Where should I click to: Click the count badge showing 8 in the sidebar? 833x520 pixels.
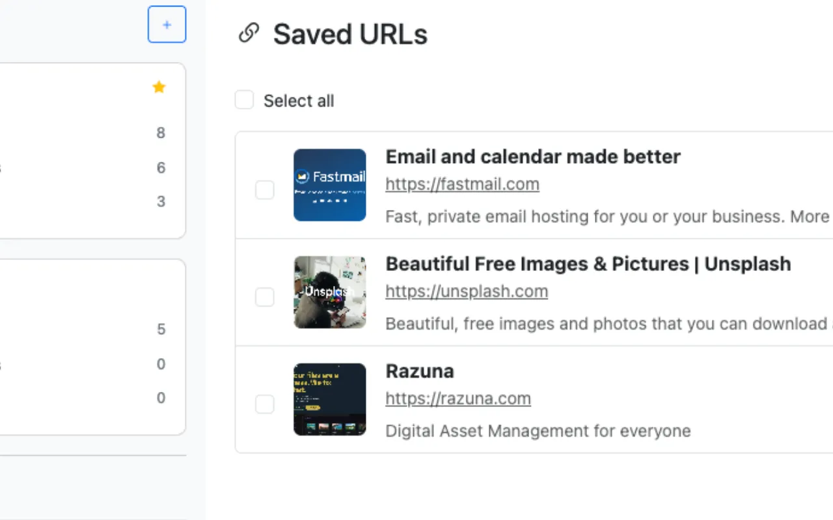click(x=161, y=133)
